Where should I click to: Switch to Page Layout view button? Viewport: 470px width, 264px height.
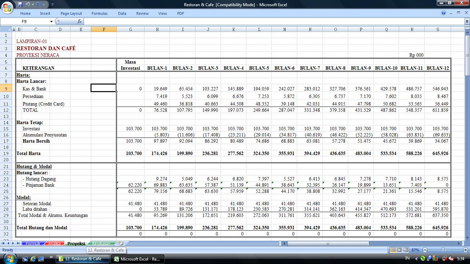click(399, 250)
